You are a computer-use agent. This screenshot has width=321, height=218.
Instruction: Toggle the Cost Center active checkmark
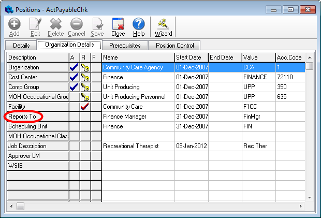pyautogui.click(x=74, y=77)
